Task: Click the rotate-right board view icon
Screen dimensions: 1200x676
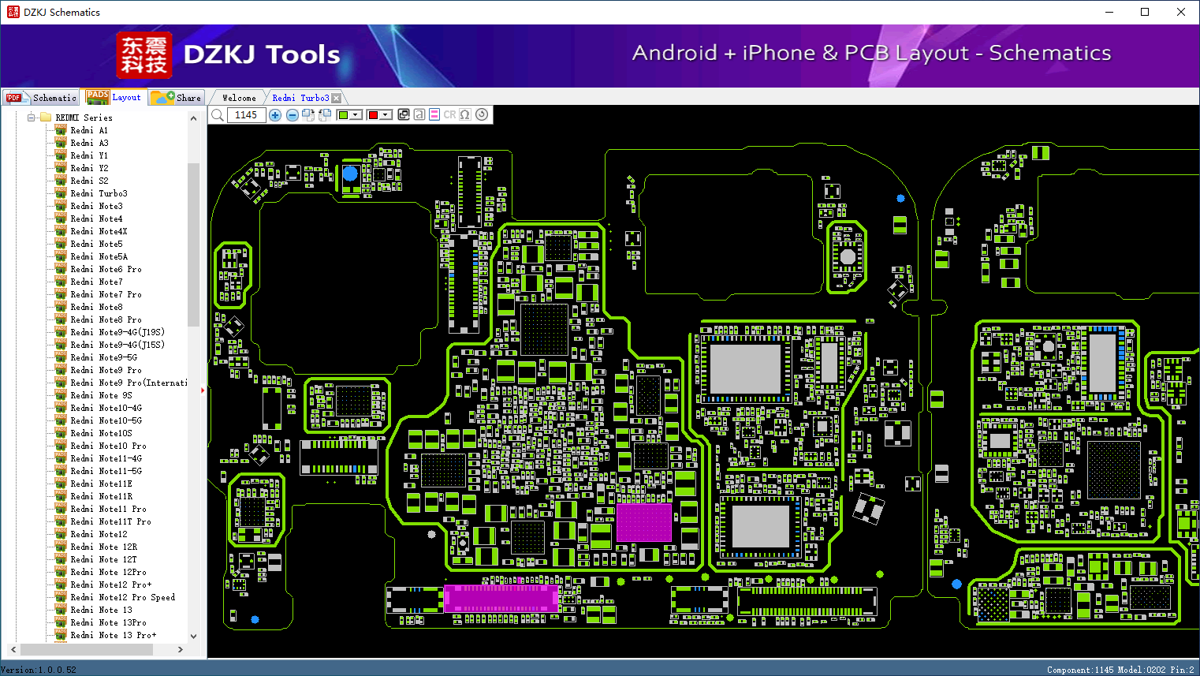Action: (x=308, y=115)
